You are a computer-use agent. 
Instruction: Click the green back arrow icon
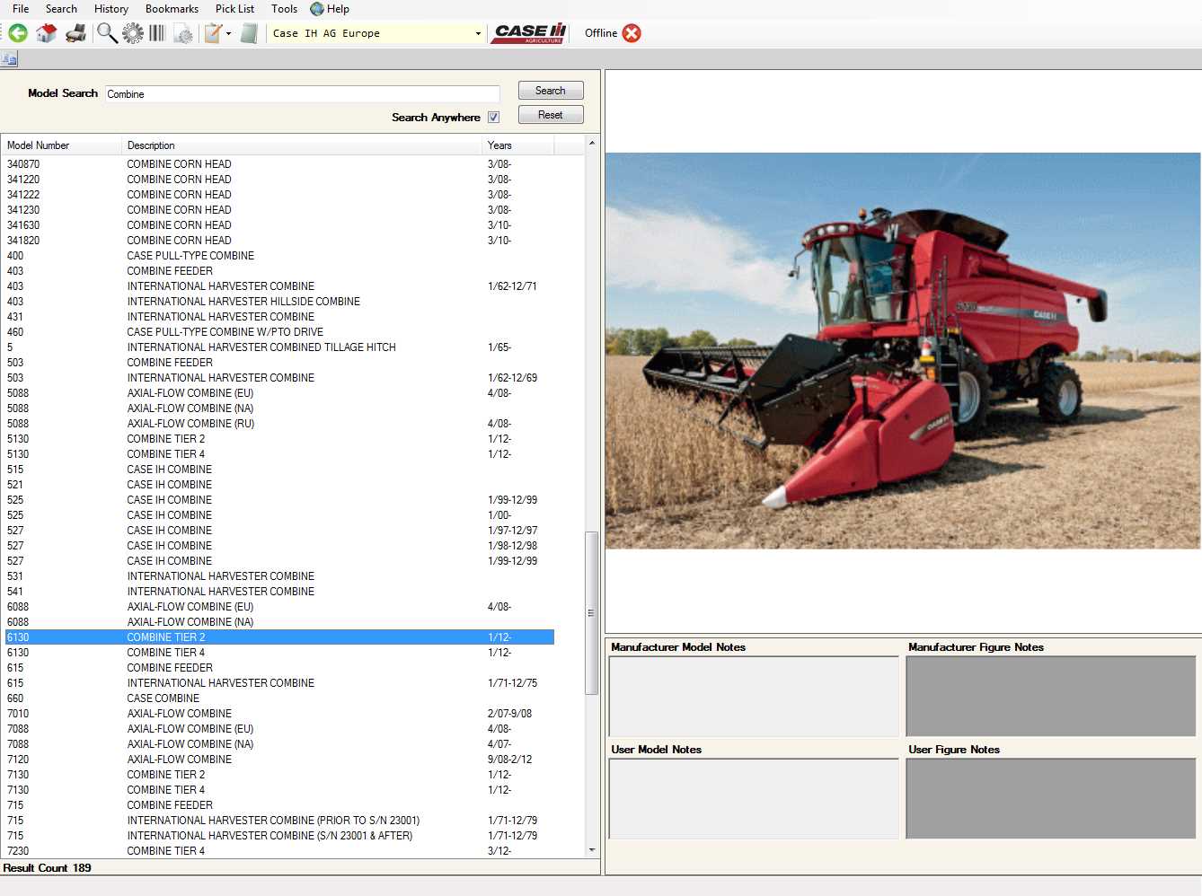pos(18,33)
